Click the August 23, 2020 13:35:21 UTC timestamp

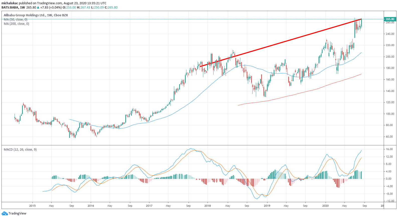coord(85,3)
